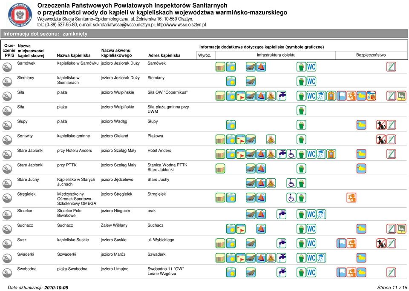Click 'plaża Swobodna' name
This screenshot has height=291, width=409.
point(72,269)
